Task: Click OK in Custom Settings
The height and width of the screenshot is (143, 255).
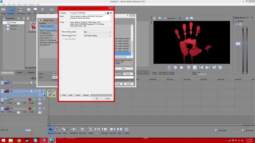Action: tap(97, 99)
